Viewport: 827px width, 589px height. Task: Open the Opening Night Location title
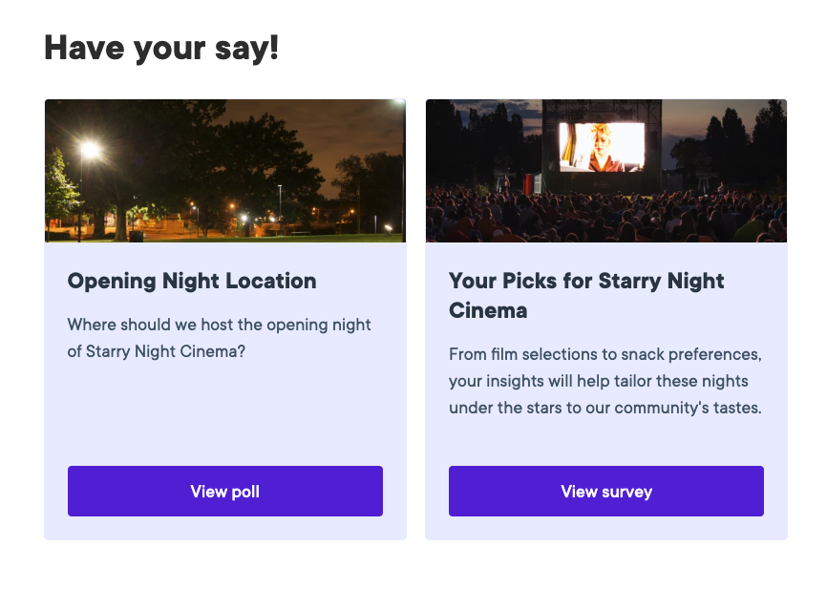coord(192,281)
